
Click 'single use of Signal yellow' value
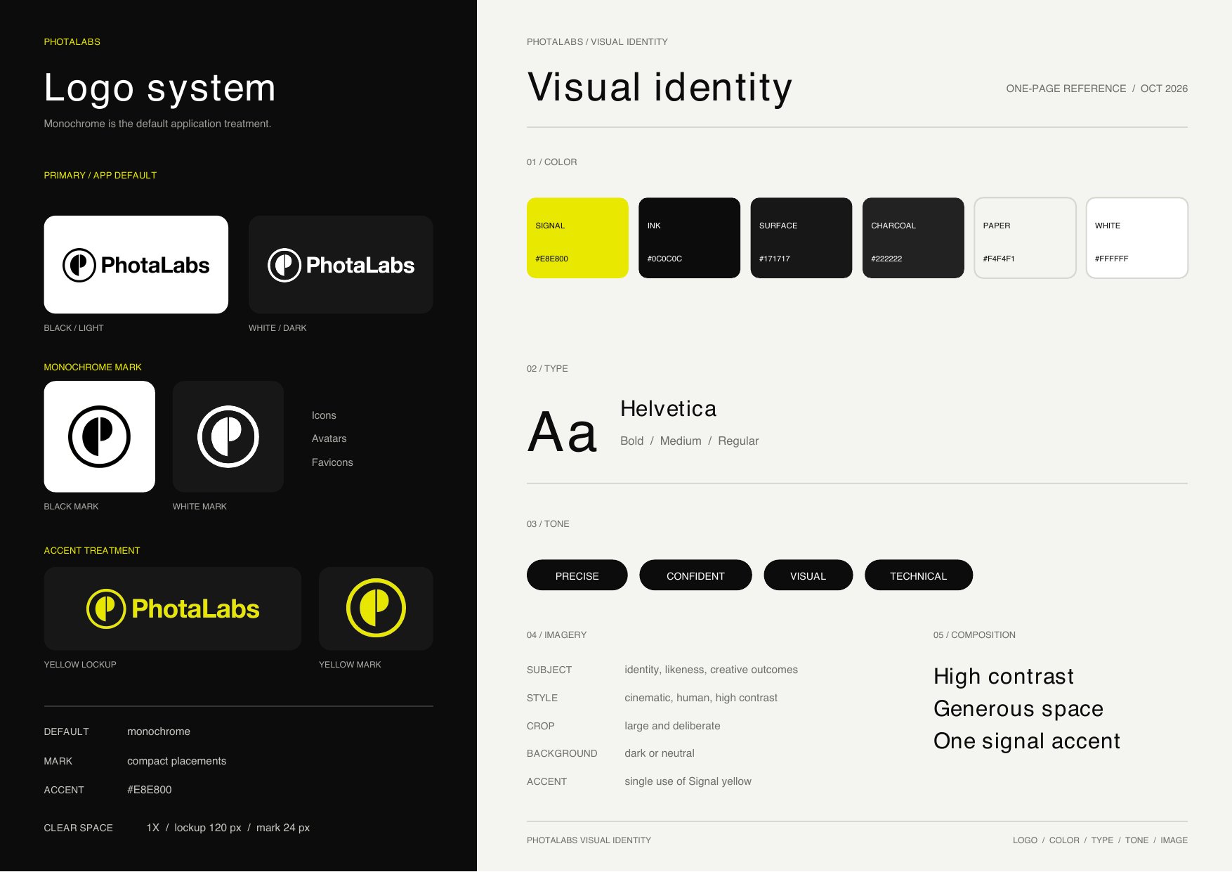(x=688, y=781)
